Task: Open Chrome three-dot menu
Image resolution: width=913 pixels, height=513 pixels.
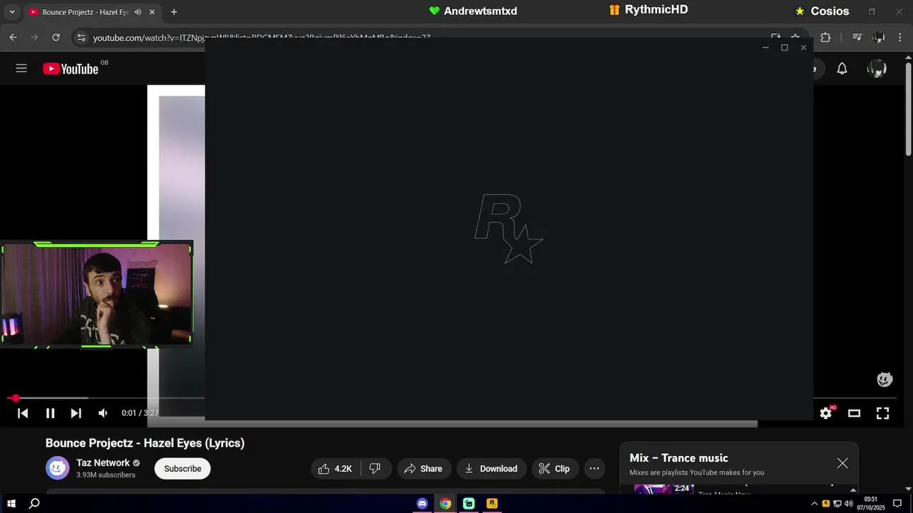Action: (899, 37)
